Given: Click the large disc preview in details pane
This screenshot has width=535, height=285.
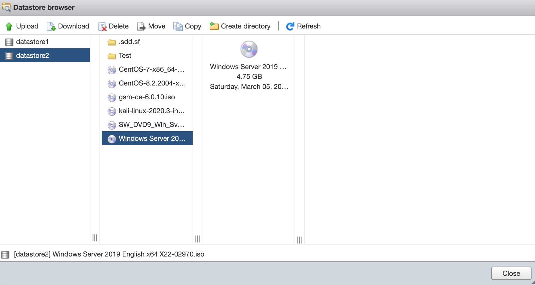Looking at the screenshot, I should 249,49.
